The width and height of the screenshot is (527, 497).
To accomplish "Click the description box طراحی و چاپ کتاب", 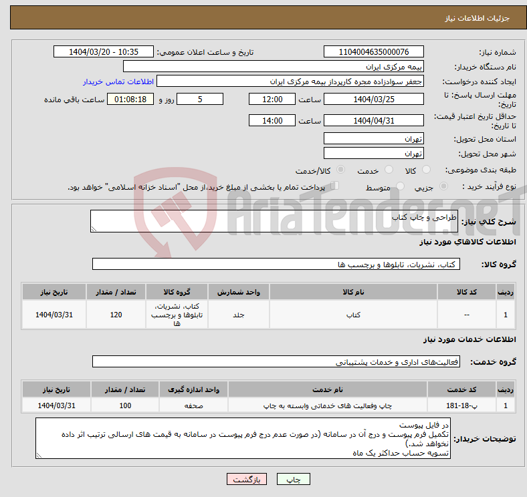I will point(274,221).
